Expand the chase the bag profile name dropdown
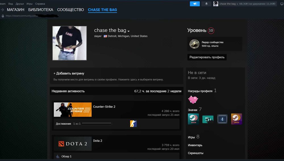 [x=128, y=31]
